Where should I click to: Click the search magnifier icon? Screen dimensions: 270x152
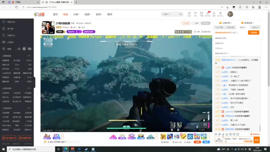181,14
